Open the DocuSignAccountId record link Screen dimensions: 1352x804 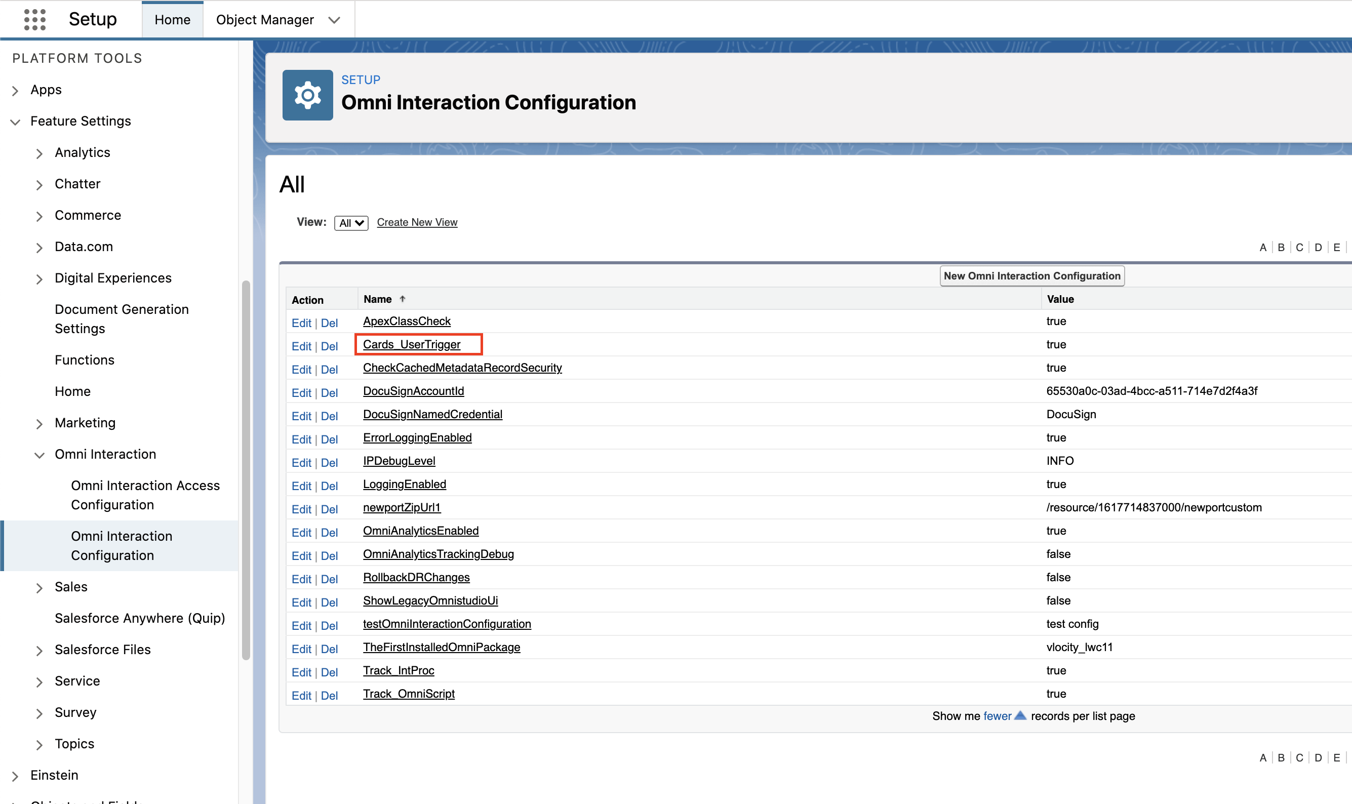pyautogui.click(x=414, y=391)
